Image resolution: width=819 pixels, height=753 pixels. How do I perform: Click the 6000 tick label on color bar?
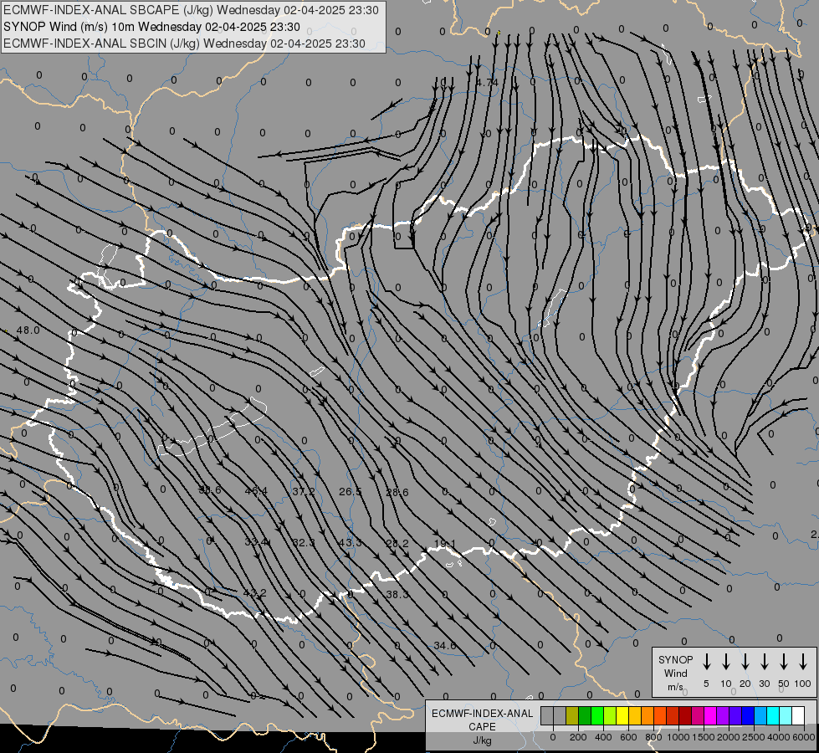coord(804,737)
